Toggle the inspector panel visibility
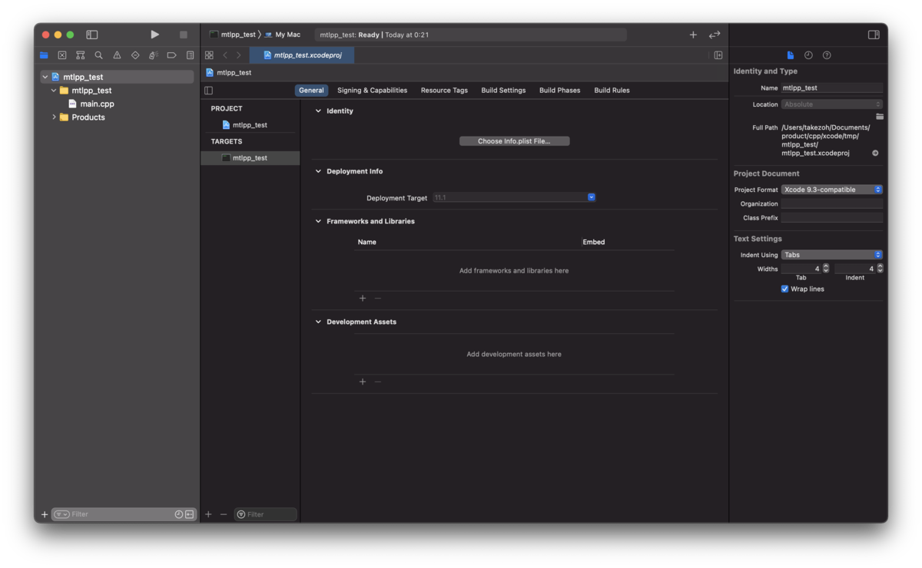Viewport: 922px width, 568px height. (x=874, y=35)
